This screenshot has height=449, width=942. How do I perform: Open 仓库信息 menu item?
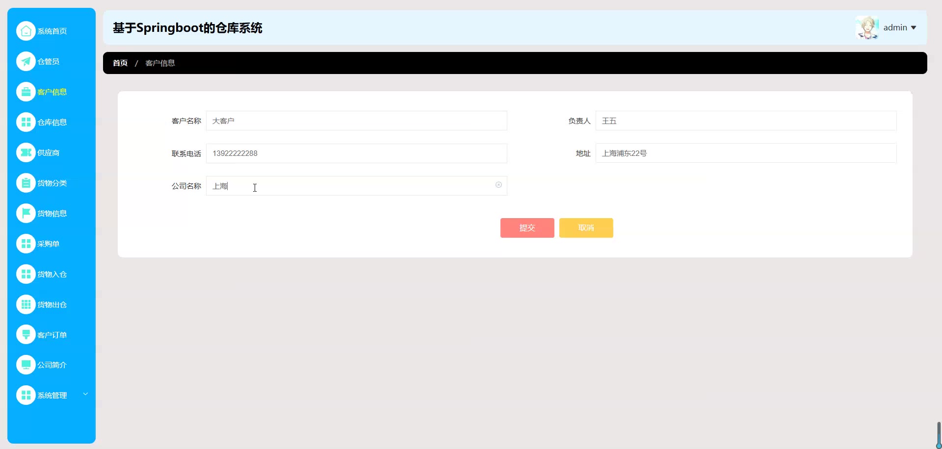pyautogui.click(x=52, y=122)
